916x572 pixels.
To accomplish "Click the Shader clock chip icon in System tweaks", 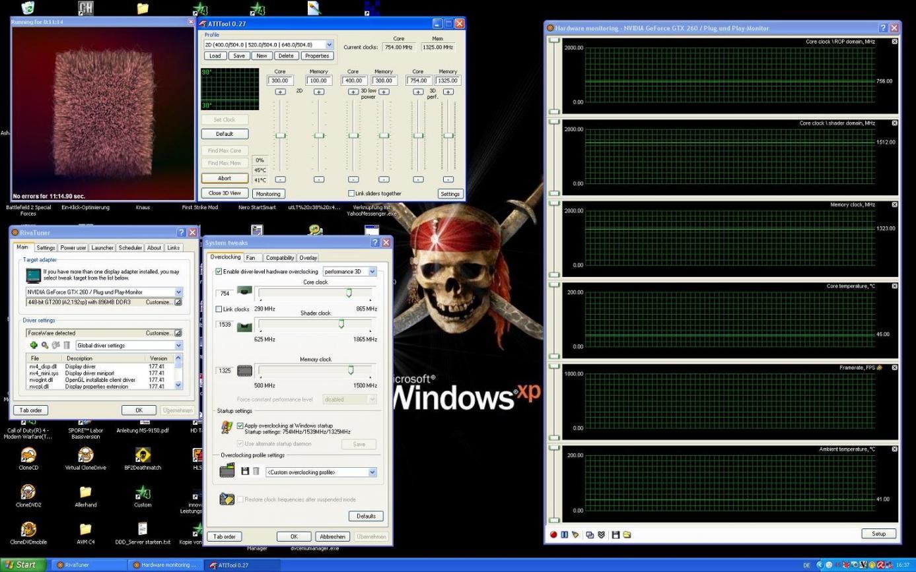I will point(244,327).
